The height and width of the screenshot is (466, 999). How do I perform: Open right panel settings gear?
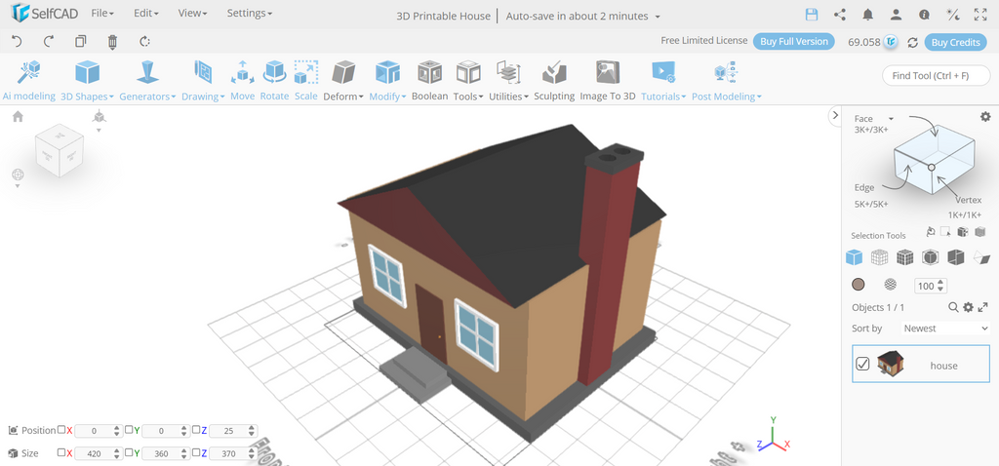click(x=985, y=117)
